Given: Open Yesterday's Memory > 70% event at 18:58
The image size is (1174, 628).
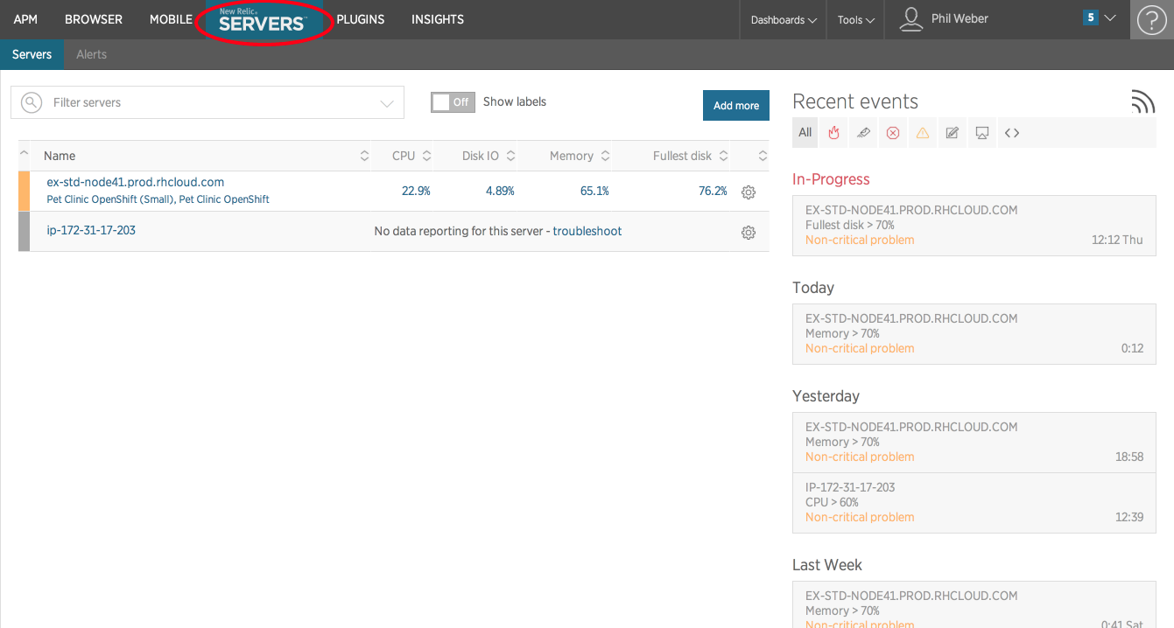Looking at the screenshot, I should pos(974,443).
